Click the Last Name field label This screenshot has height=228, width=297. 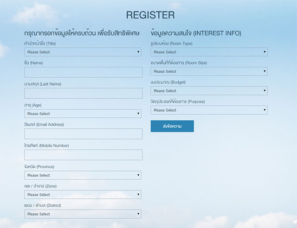(43, 84)
